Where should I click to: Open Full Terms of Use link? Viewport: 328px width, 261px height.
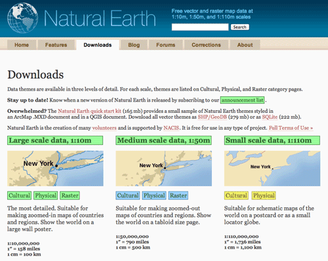point(291,128)
